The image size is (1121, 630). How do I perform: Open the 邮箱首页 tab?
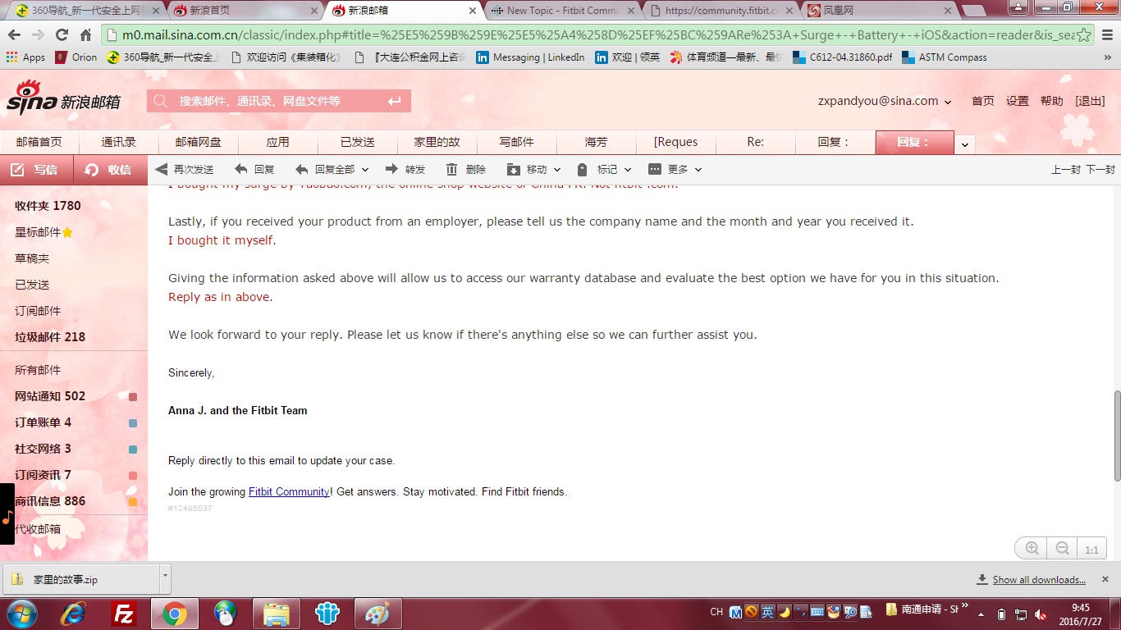39,142
